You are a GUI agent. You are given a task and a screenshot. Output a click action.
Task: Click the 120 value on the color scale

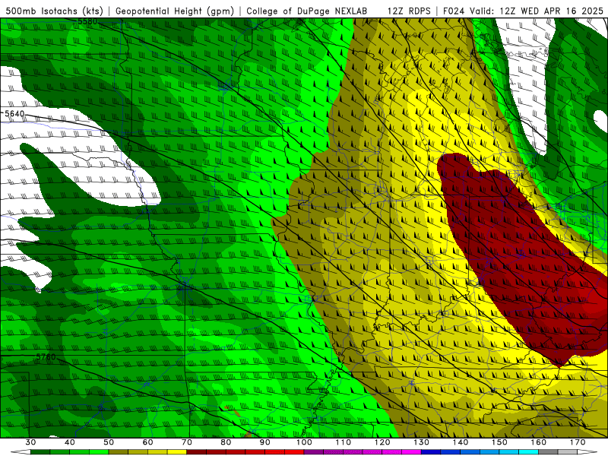pos(382,442)
